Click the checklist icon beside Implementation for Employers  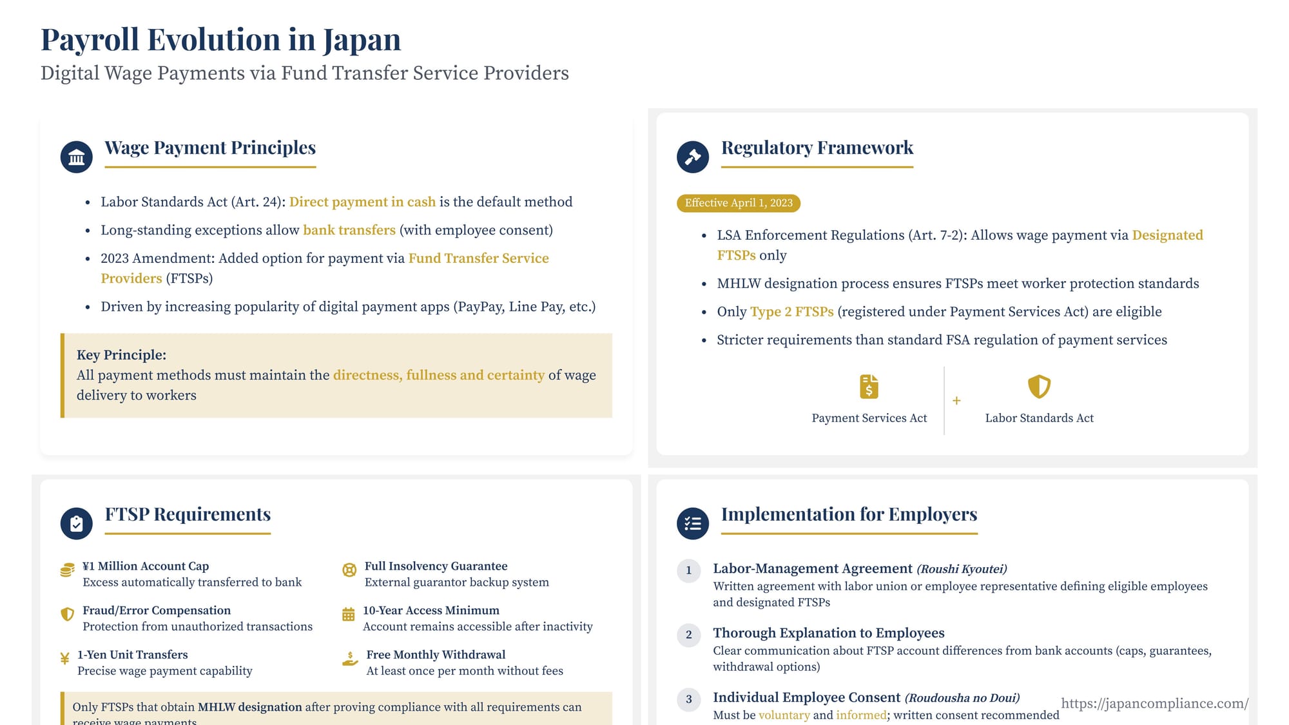pos(693,523)
